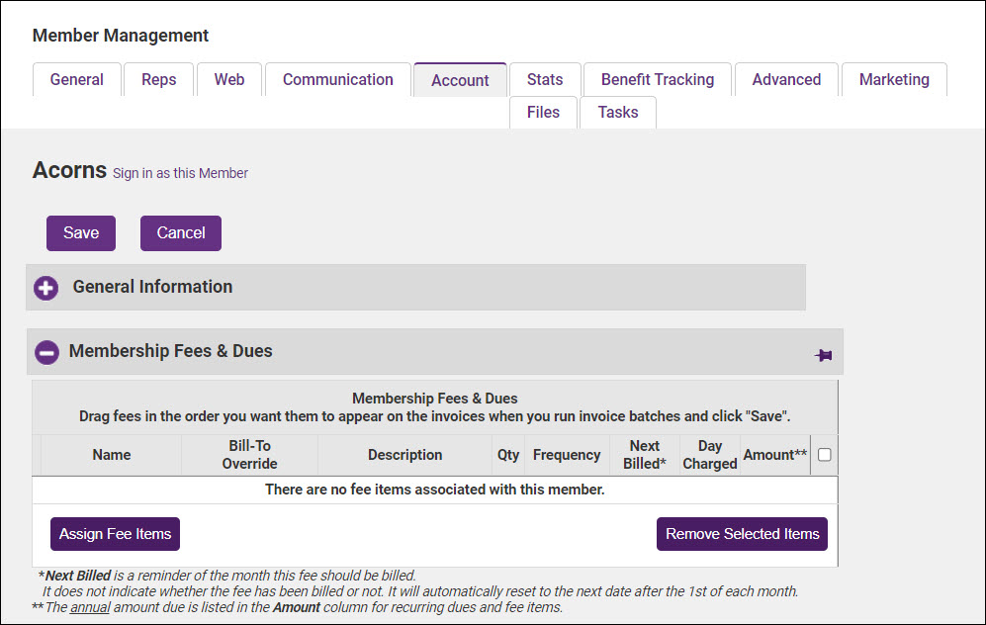The width and height of the screenshot is (986, 625).
Task: Open the Marketing tab
Action: (893, 80)
